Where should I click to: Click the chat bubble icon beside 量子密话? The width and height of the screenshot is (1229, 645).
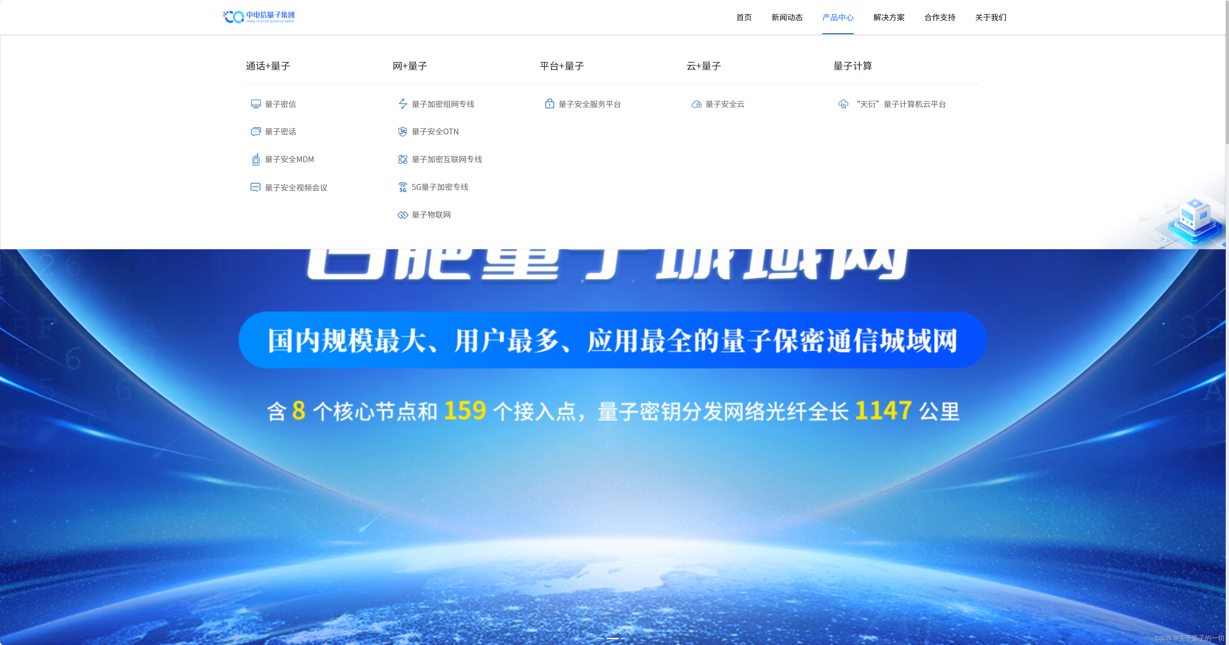pos(256,132)
